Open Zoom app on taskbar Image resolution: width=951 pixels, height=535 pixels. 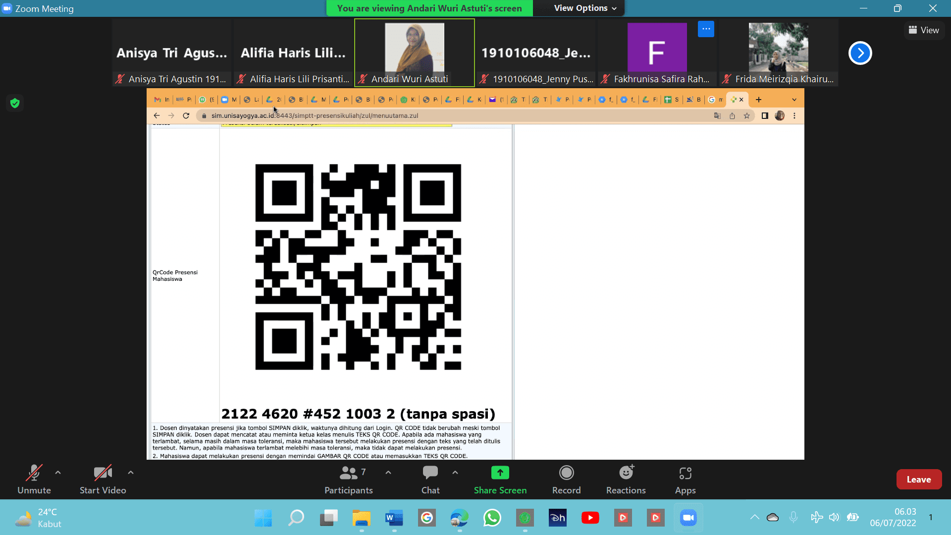click(x=688, y=518)
